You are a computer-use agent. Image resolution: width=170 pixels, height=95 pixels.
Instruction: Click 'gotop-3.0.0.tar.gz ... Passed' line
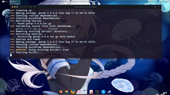36,29
